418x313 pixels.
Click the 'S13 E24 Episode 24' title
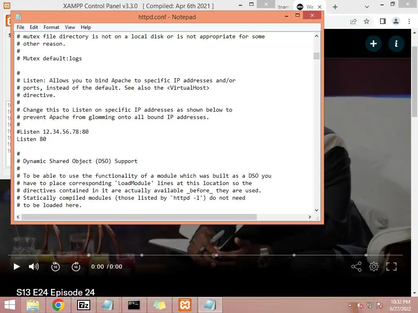pyautogui.click(x=56, y=292)
